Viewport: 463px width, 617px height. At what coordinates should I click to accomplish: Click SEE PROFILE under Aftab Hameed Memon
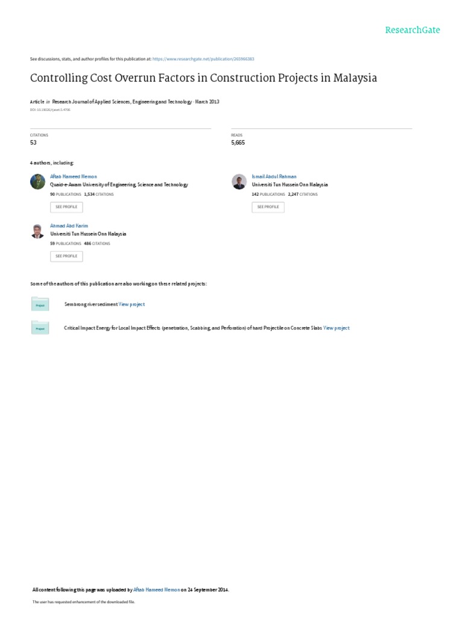[x=66, y=207]
